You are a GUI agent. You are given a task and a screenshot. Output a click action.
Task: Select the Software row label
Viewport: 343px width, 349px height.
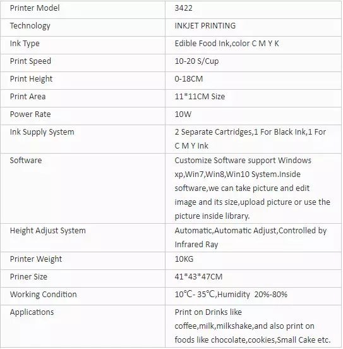[26, 161]
